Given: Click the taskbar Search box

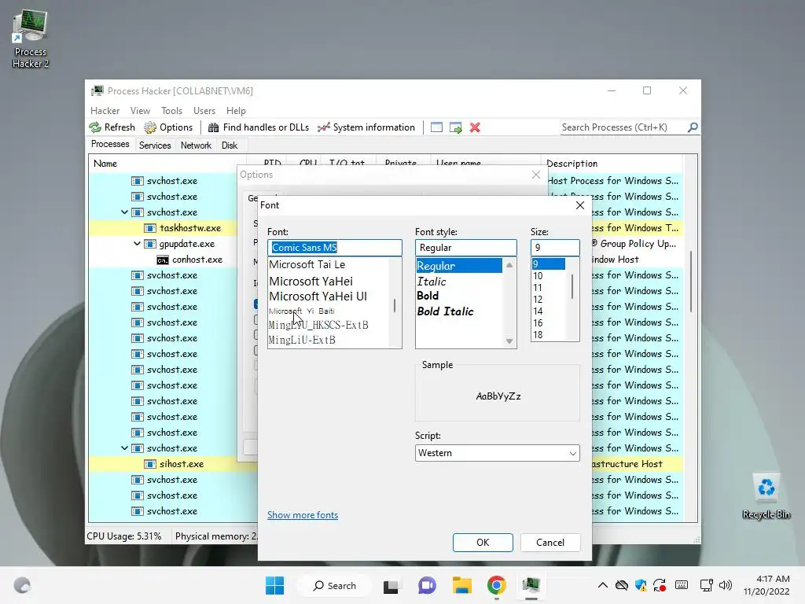Looking at the screenshot, I should tap(334, 585).
